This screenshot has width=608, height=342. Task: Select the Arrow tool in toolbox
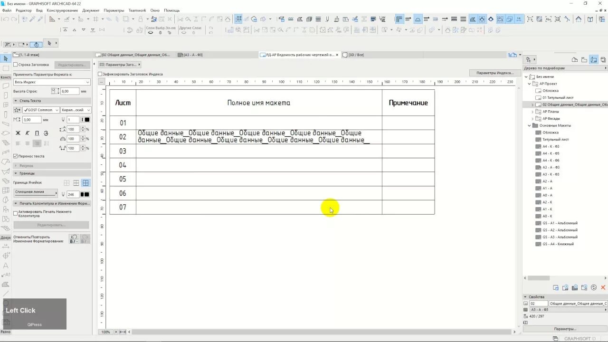click(6, 58)
